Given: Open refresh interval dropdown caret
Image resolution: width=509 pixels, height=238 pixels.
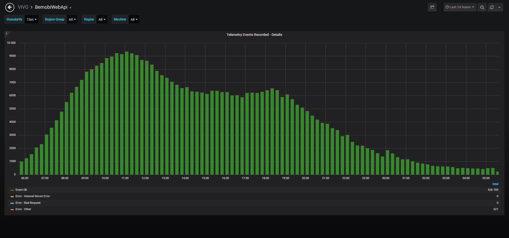Looking at the screenshot, I should point(499,7).
